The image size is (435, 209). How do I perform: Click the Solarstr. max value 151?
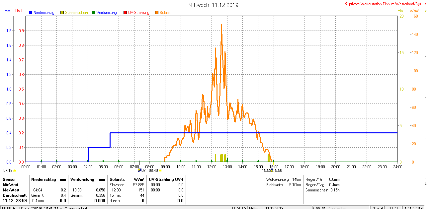[x=141, y=190]
